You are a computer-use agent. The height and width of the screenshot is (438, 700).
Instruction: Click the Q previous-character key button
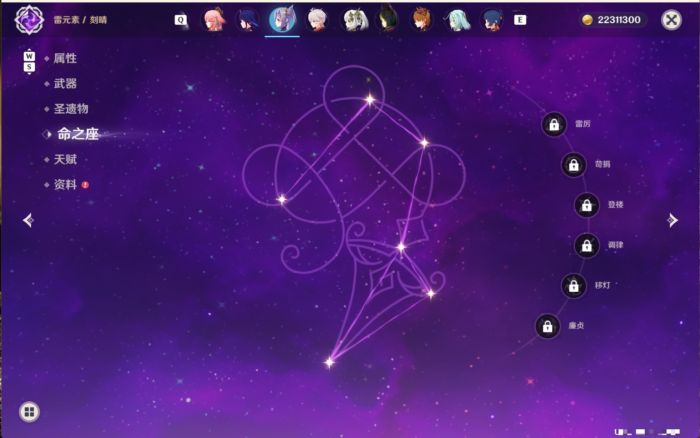[x=181, y=20]
